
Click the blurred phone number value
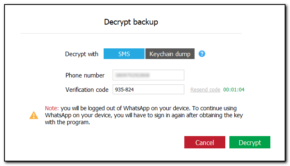pos(132,75)
